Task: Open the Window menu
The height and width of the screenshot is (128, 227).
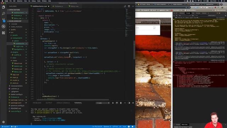Action: point(44,1)
